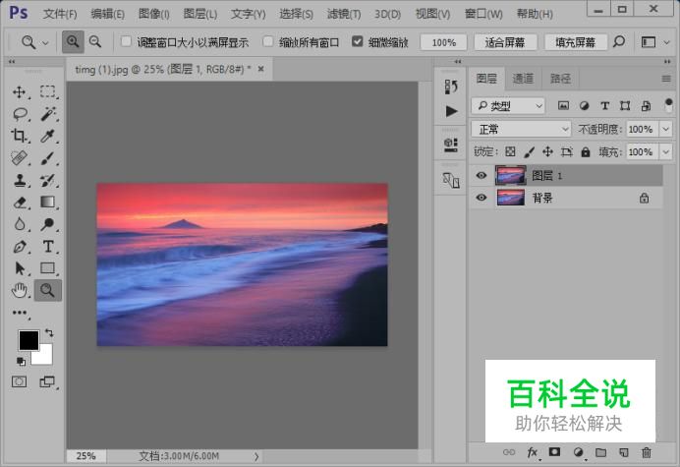Open the layer filter 类型 dropdown
Screen dimensions: 680x467
(508, 105)
